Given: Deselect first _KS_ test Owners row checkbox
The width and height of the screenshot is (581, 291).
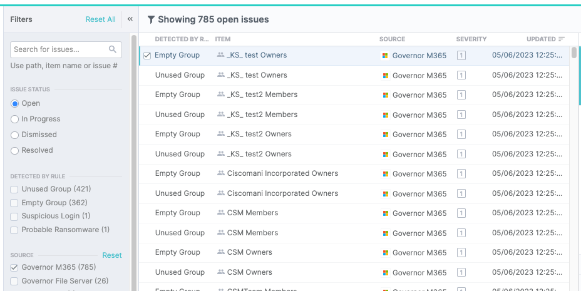Looking at the screenshot, I should [147, 56].
